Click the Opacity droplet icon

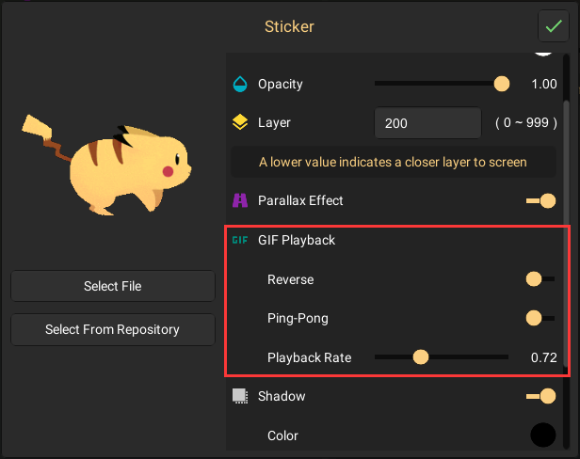(x=240, y=84)
